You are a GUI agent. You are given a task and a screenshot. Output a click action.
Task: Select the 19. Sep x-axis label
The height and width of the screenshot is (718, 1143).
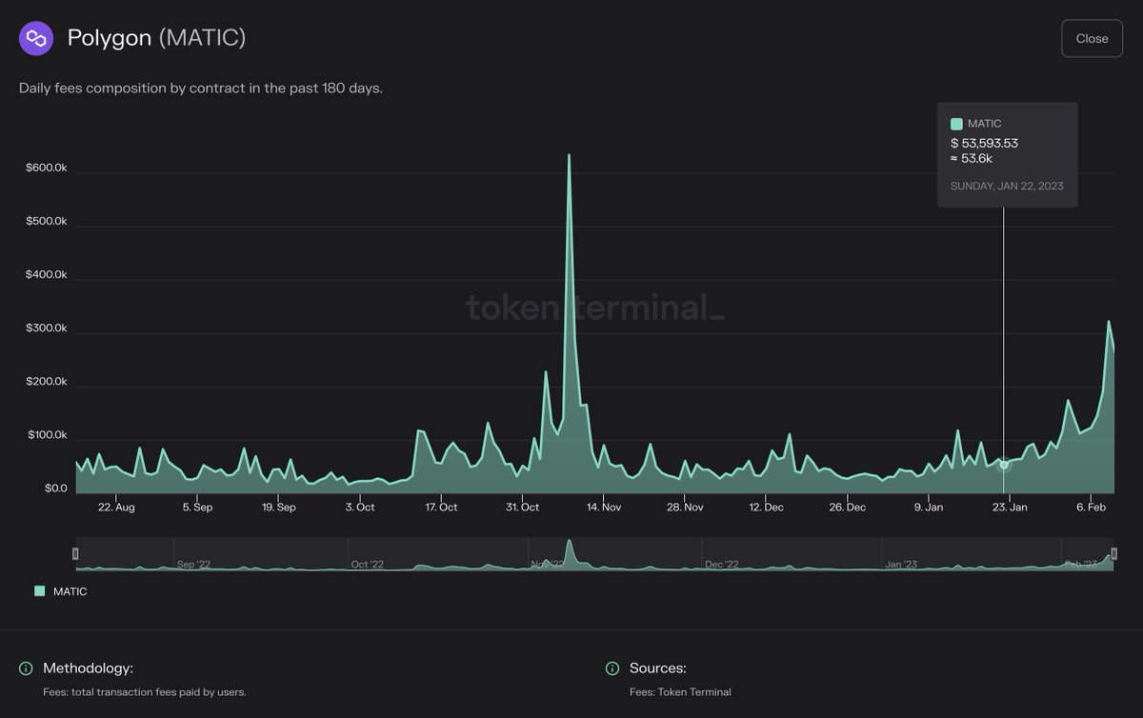tap(279, 508)
